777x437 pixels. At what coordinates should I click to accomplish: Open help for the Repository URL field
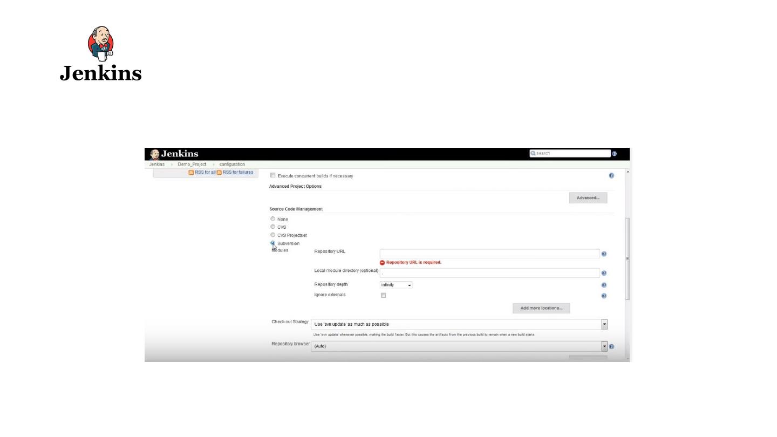[604, 254]
